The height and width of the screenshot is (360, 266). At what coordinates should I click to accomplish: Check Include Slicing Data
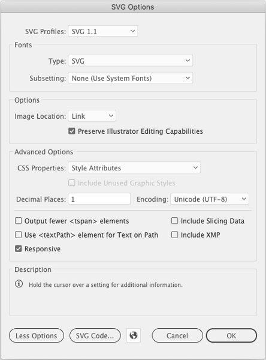174,221
